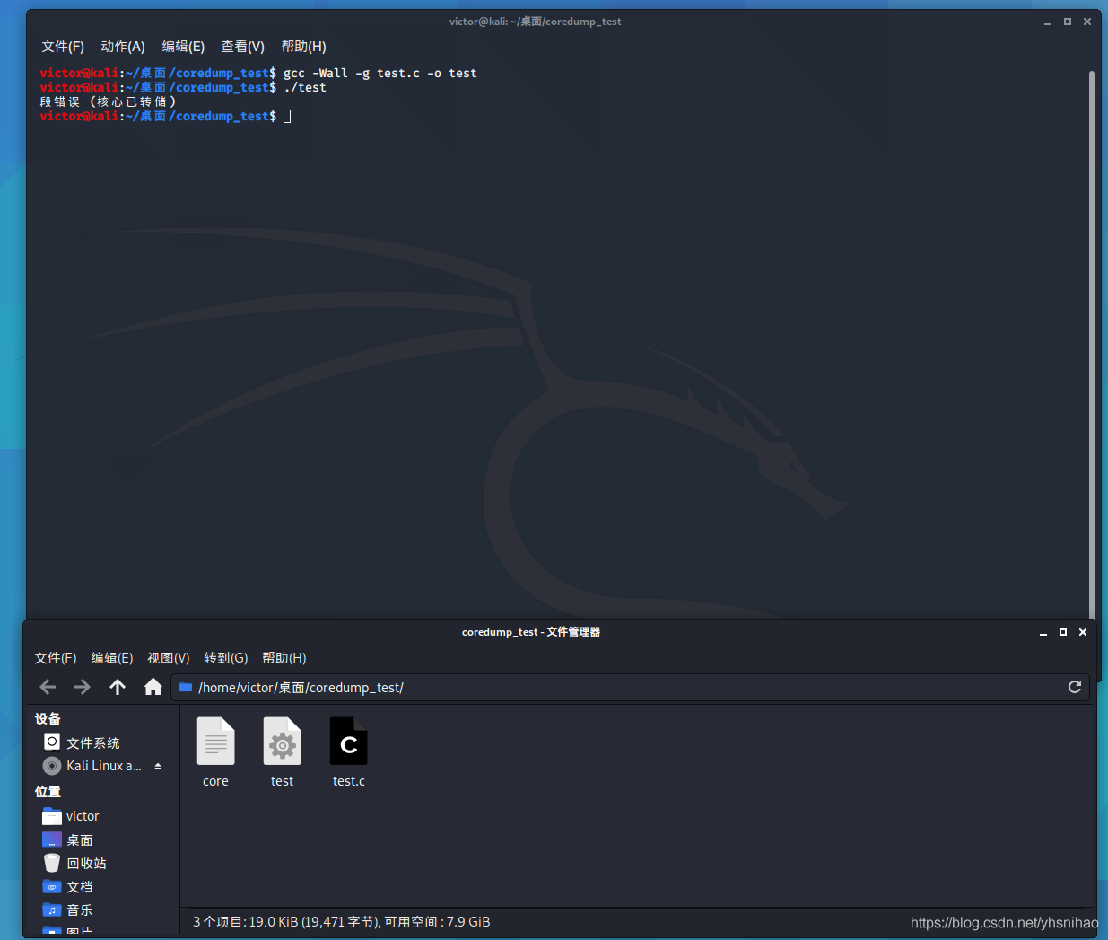
Task: Click the gcc -Wall command line text
Action: (x=380, y=74)
